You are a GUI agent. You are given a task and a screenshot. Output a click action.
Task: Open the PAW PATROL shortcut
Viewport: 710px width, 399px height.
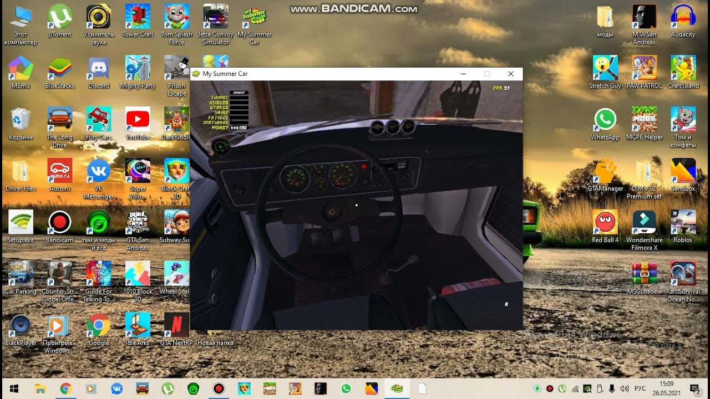pyautogui.click(x=644, y=73)
